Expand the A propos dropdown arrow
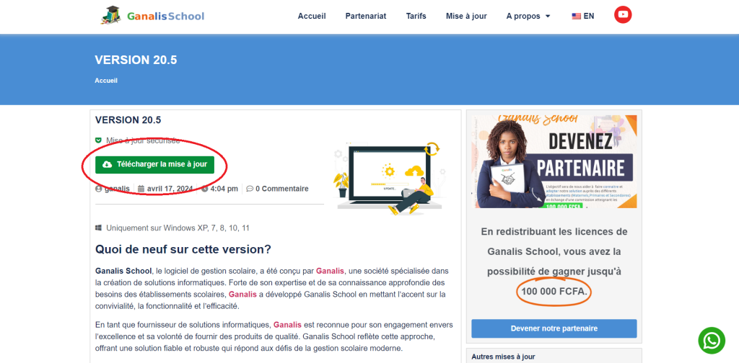739x363 pixels. pos(548,16)
